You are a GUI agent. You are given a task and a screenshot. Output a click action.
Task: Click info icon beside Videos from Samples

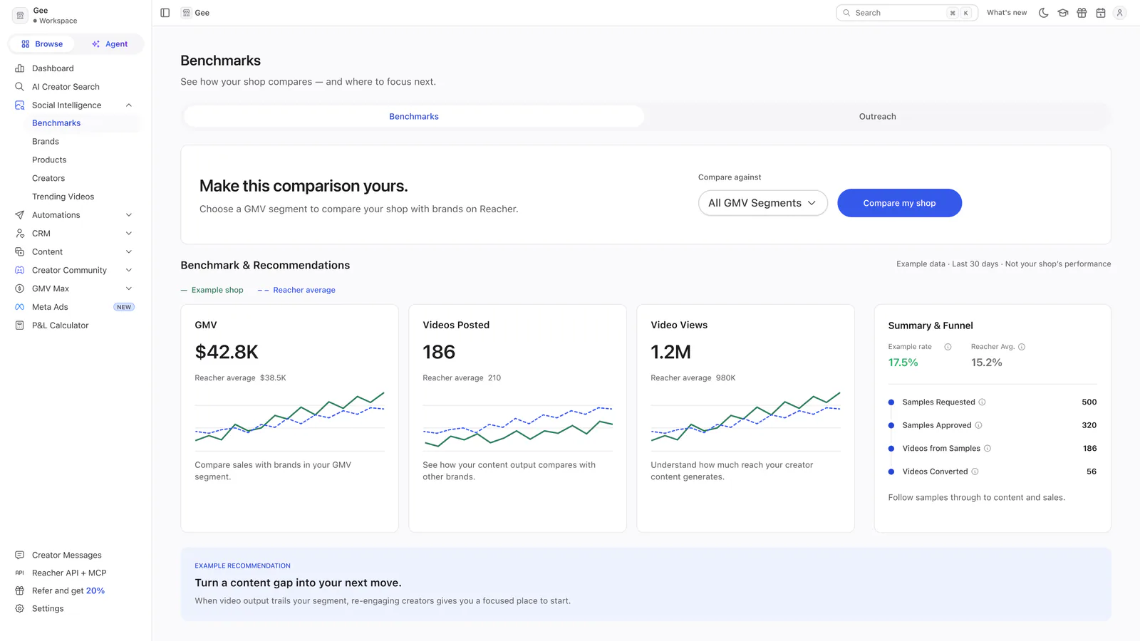(988, 449)
